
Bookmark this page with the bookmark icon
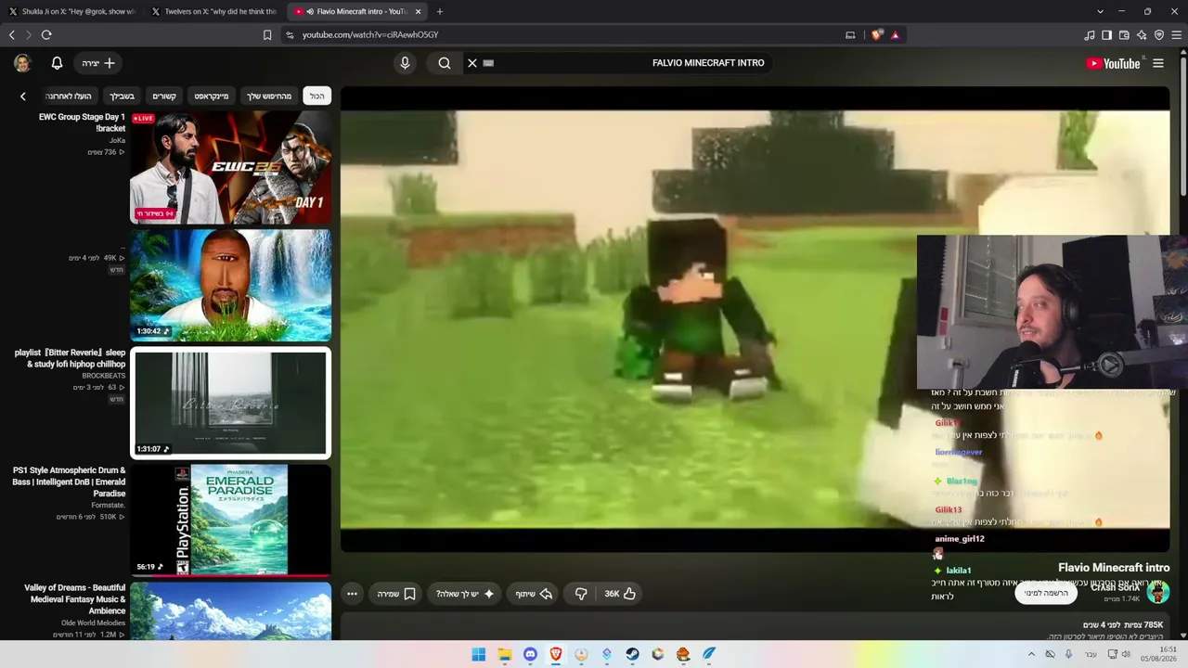(267, 35)
